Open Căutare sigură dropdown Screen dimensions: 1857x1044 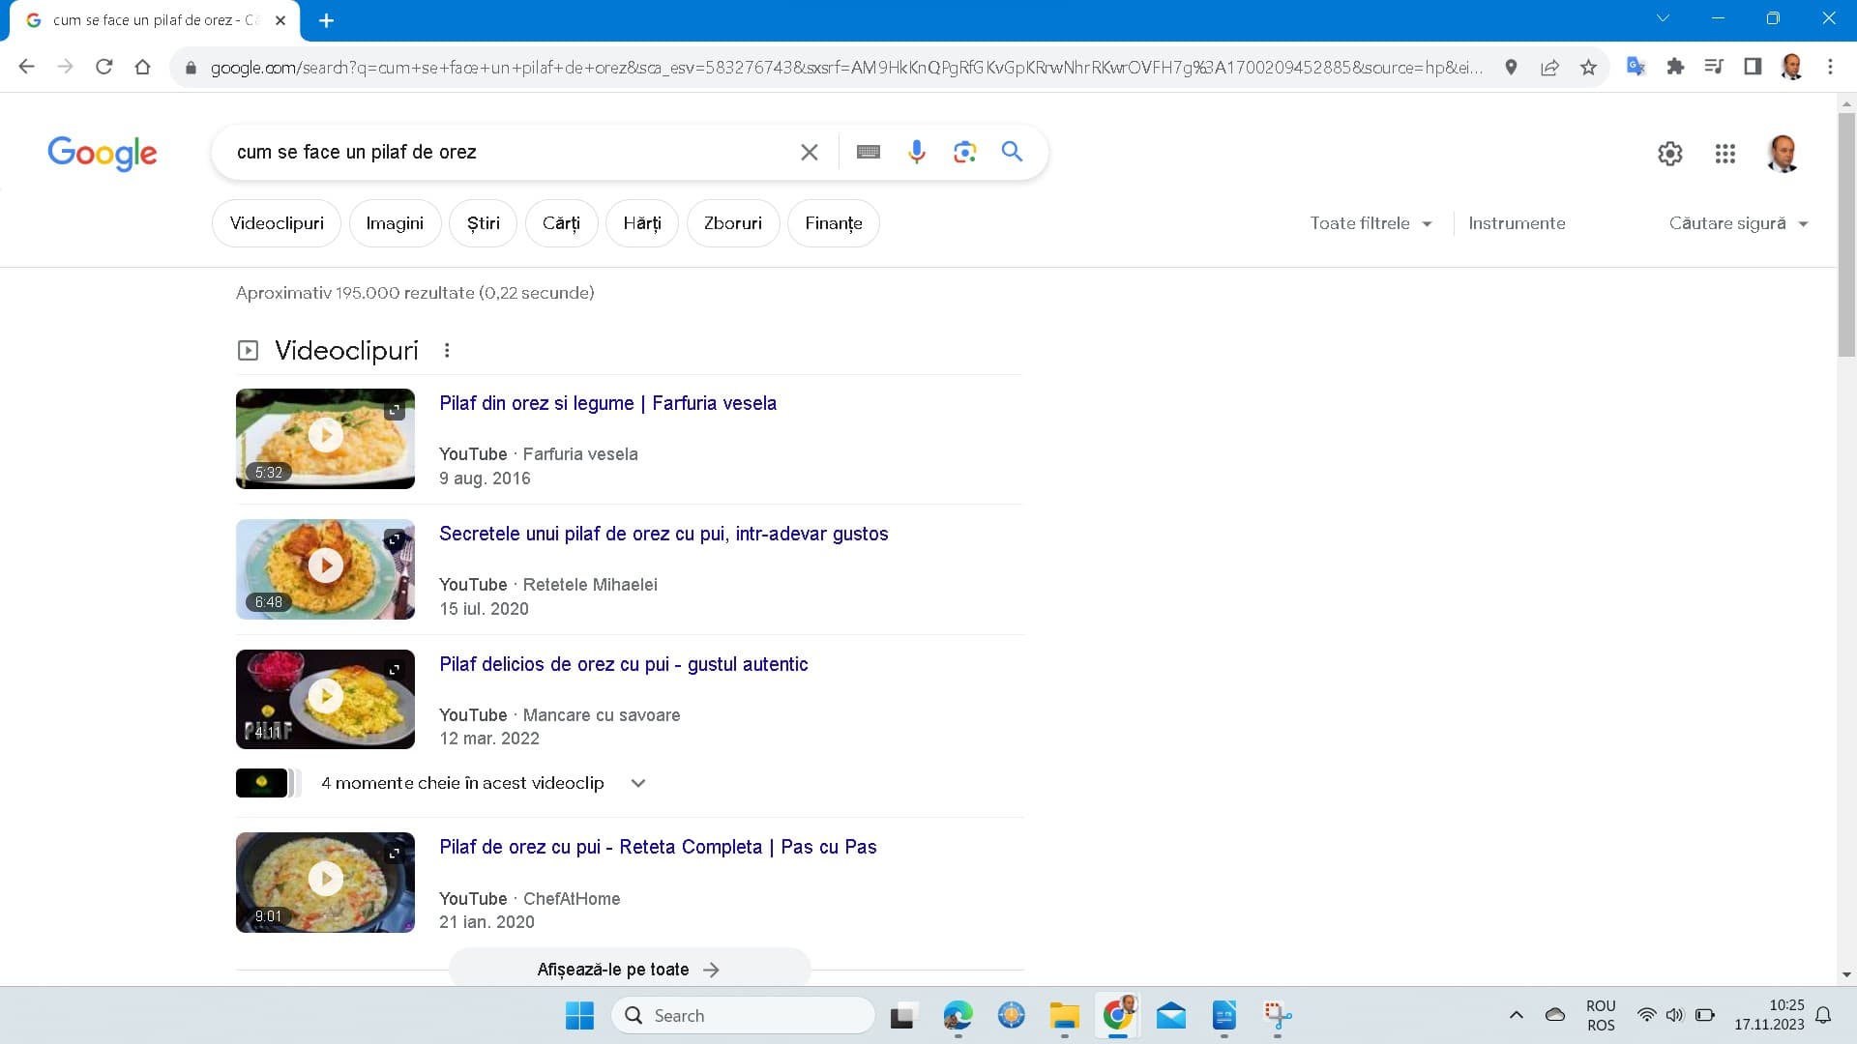coord(1738,223)
